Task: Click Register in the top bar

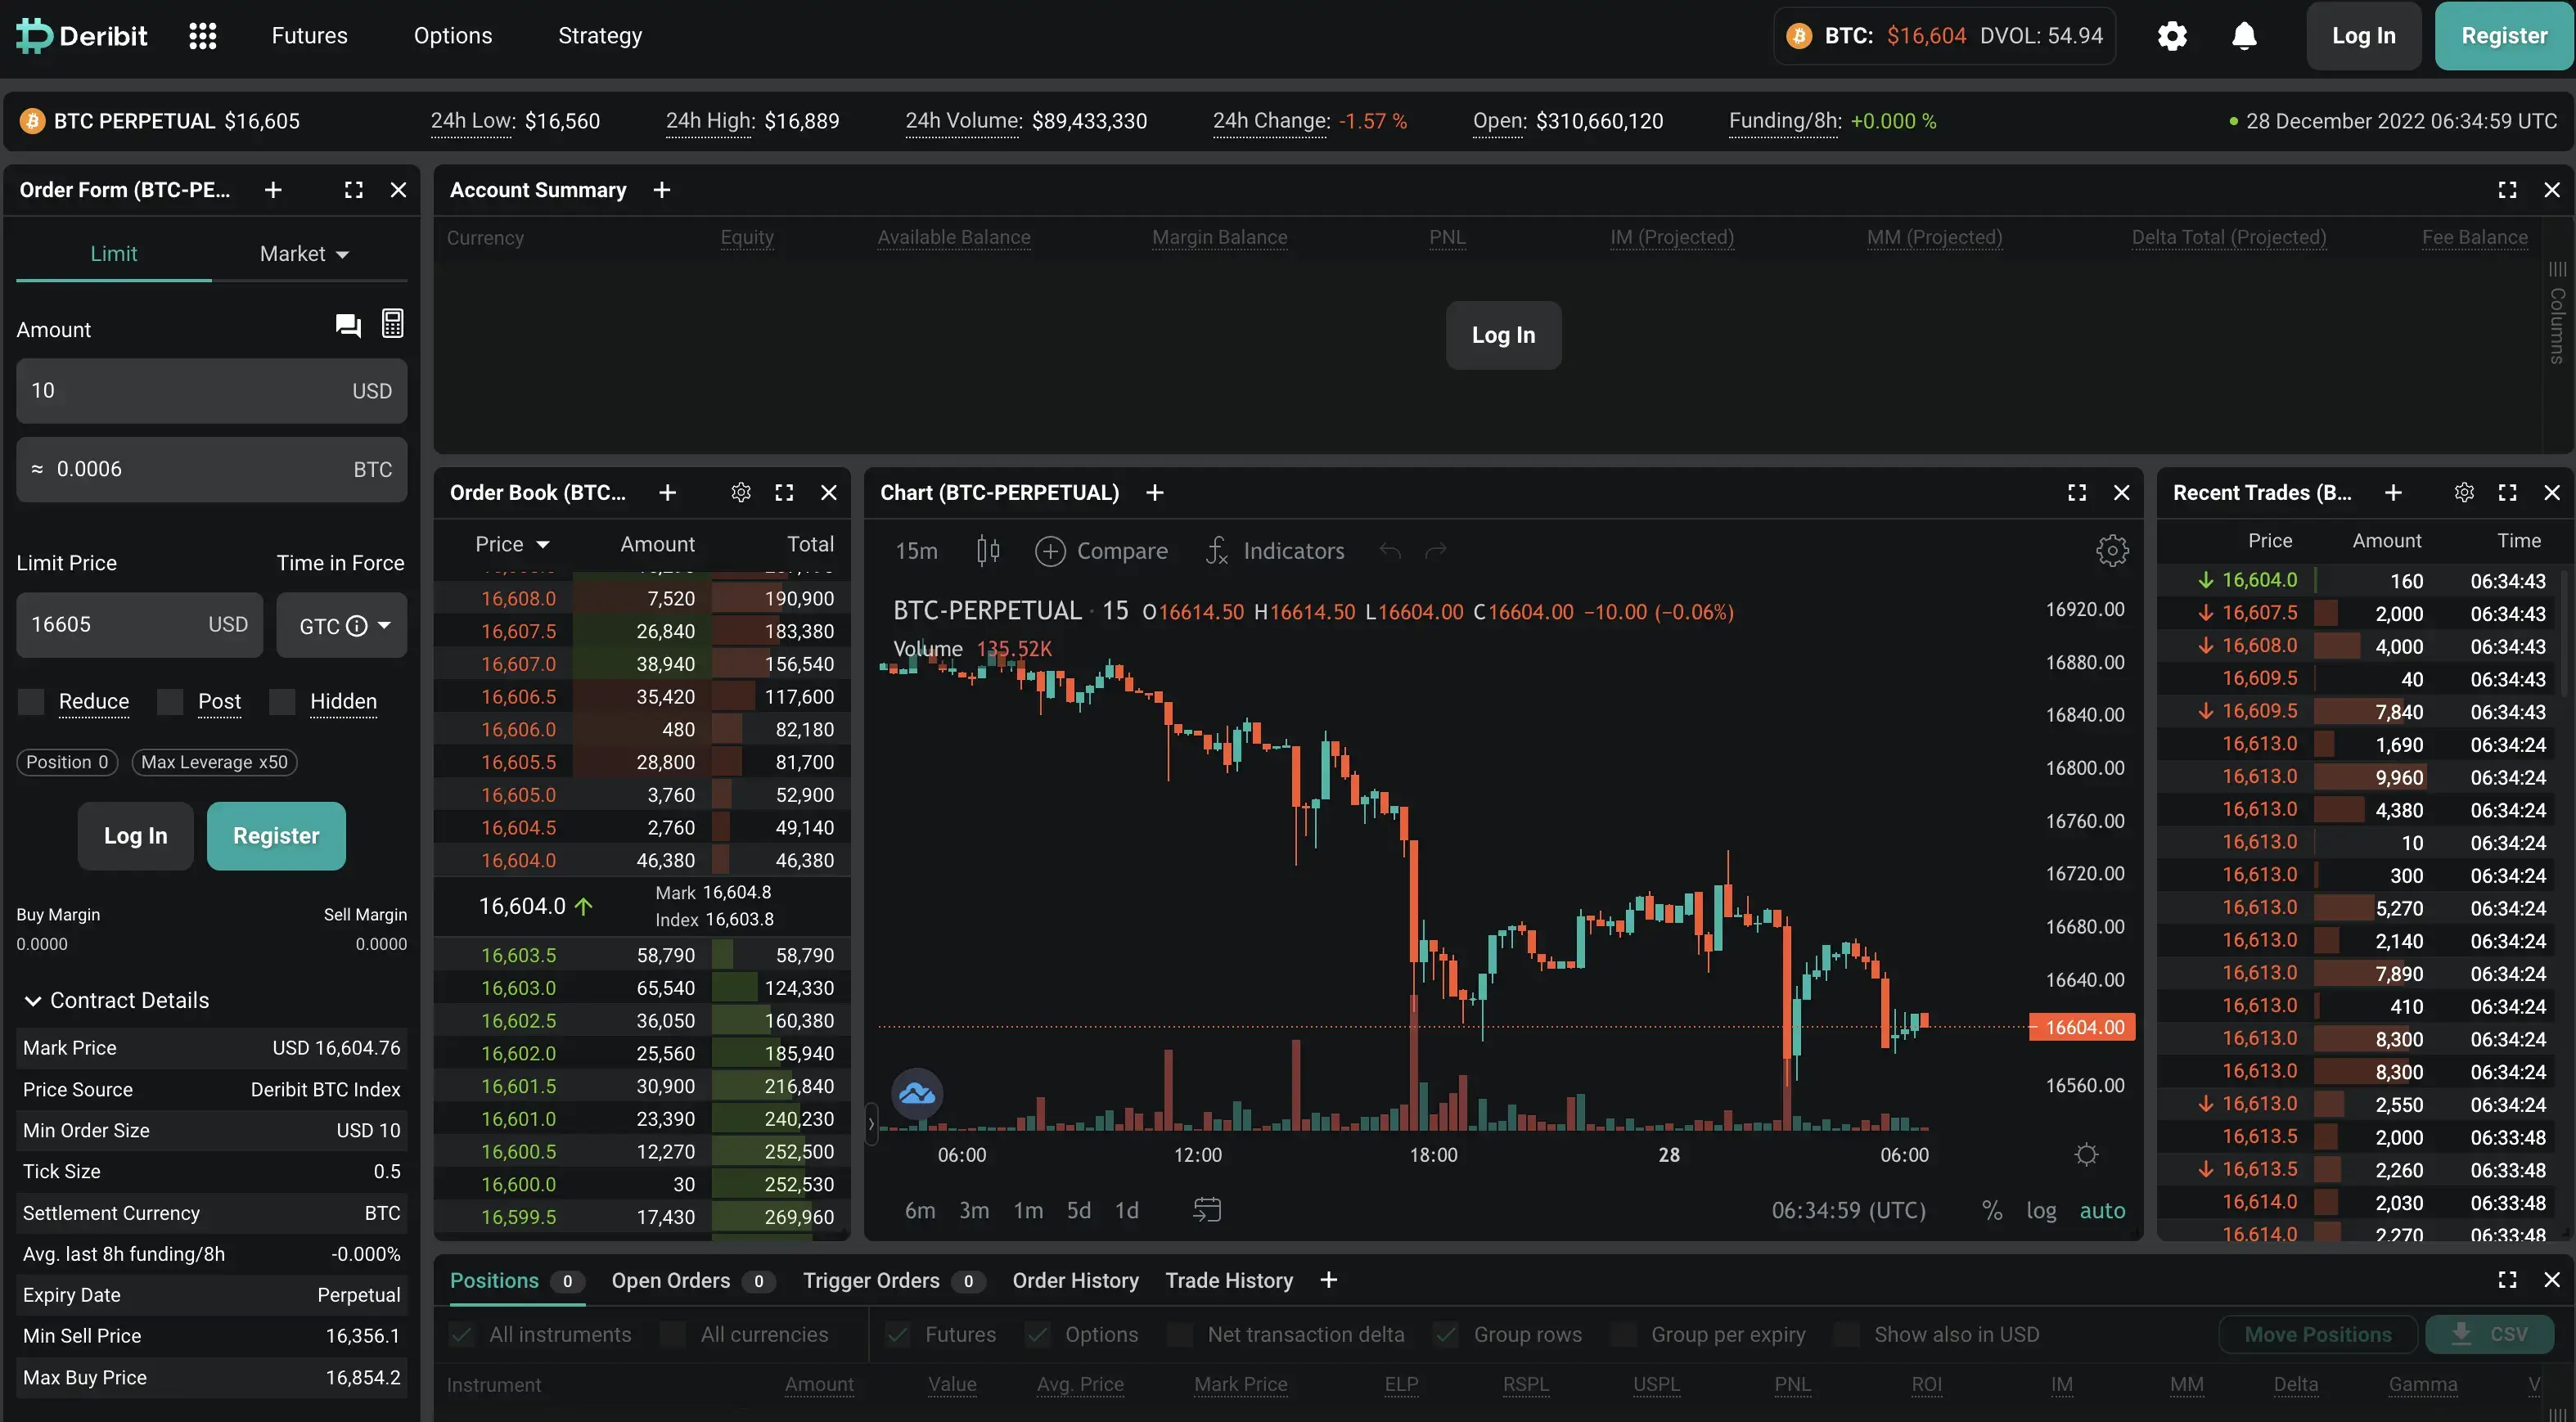Action: 2504,36
